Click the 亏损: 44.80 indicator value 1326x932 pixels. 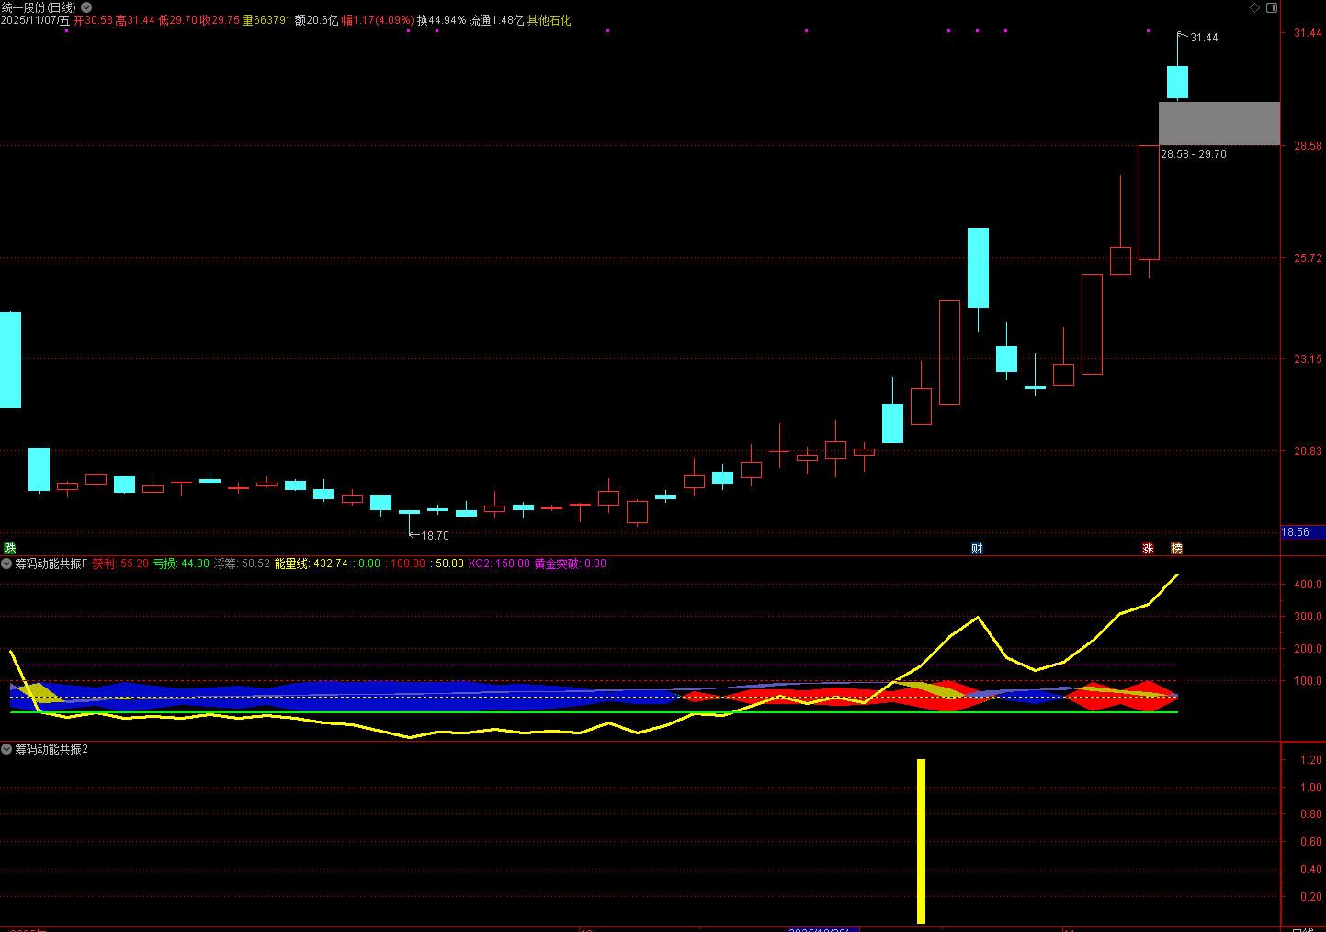click(181, 563)
